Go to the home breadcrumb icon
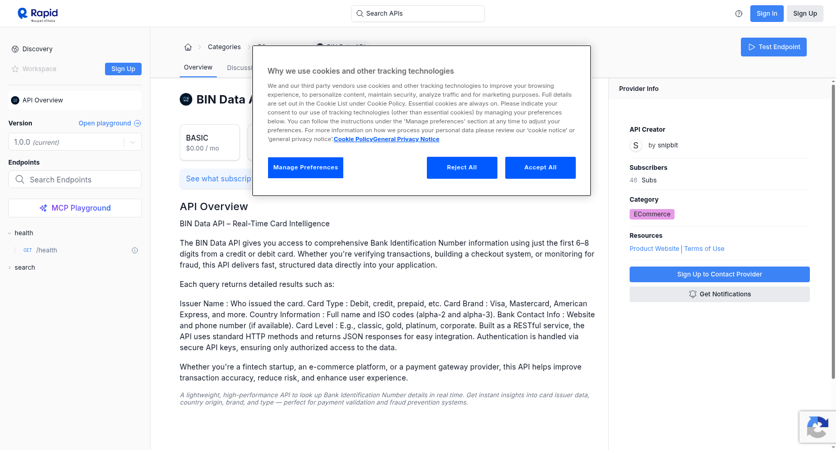The image size is (836, 450). [188, 47]
